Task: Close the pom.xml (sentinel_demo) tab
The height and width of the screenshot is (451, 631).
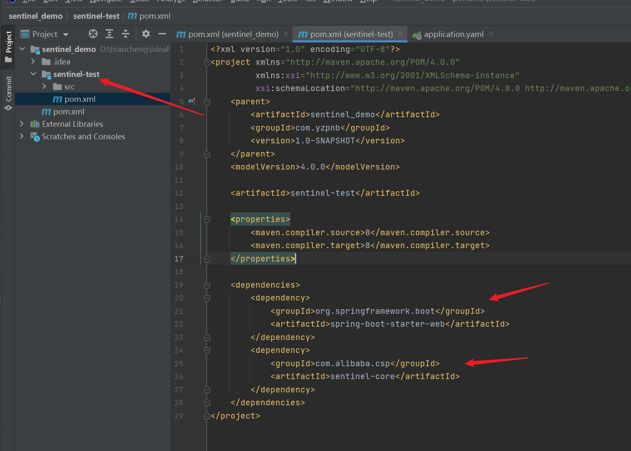Action: 286,34
